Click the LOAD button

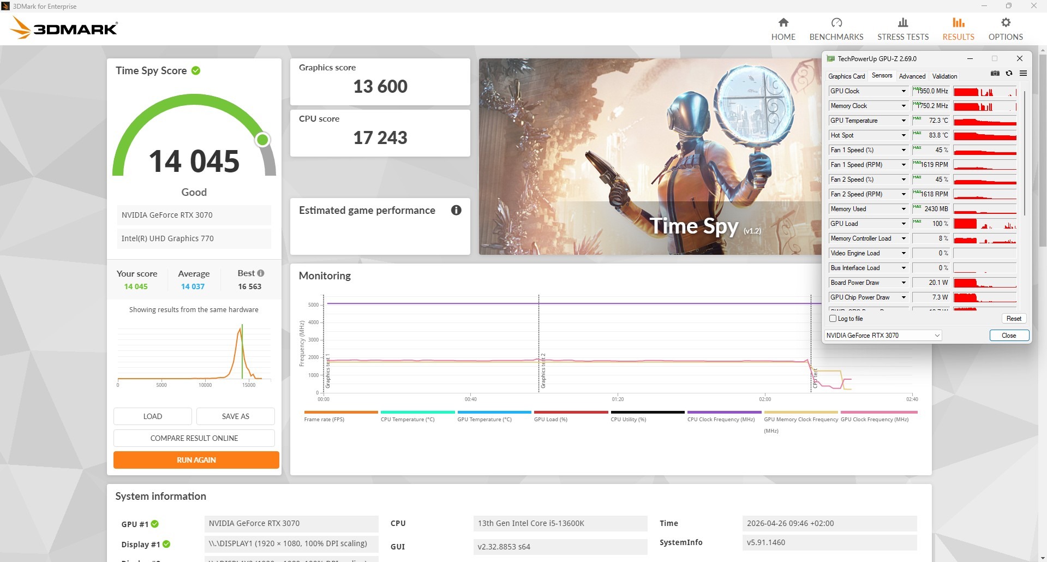pos(153,416)
